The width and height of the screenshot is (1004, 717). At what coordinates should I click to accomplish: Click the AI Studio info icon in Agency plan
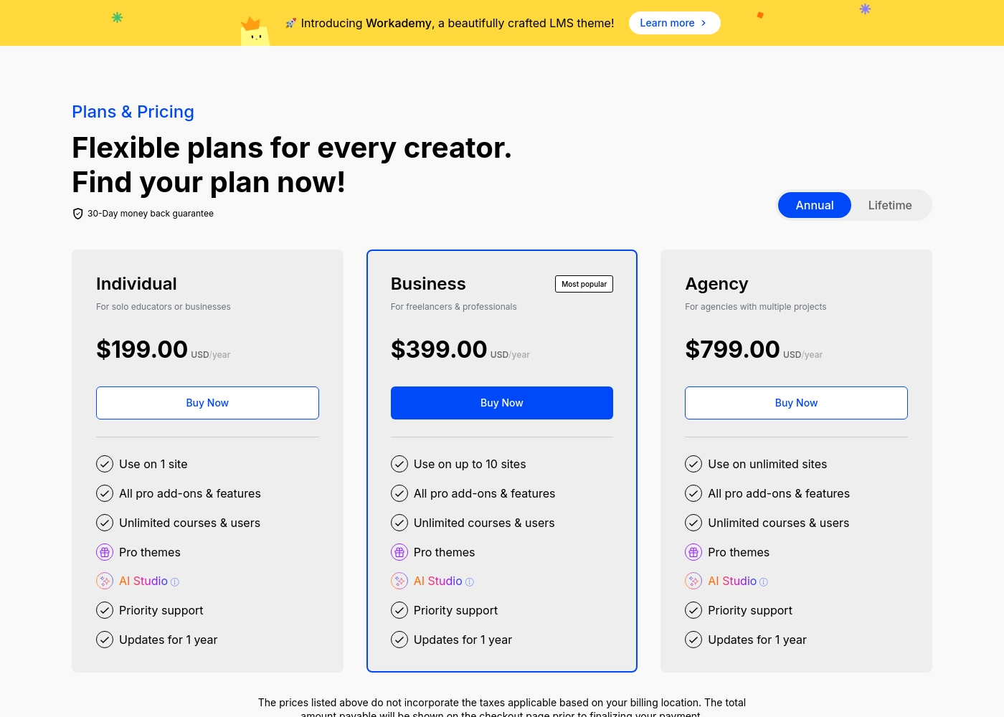[764, 582]
